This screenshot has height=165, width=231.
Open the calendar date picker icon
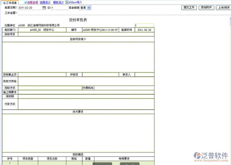tap(44, 8)
